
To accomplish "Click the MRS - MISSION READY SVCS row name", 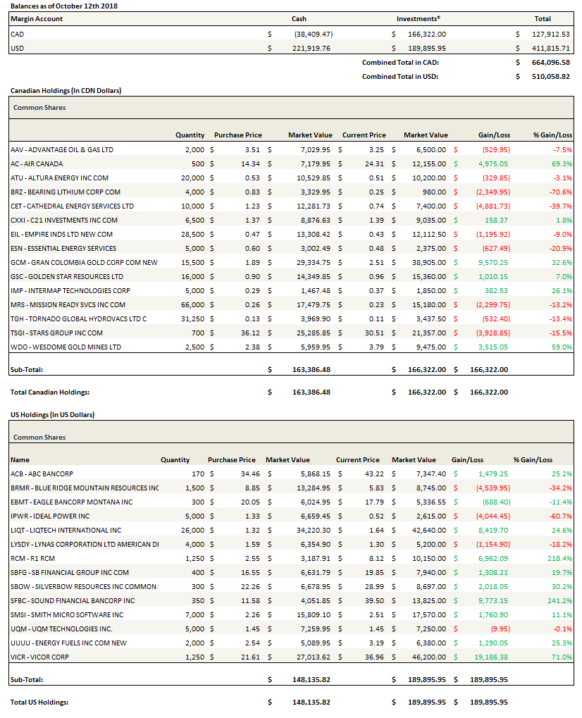I will click(x=68, y=304).
